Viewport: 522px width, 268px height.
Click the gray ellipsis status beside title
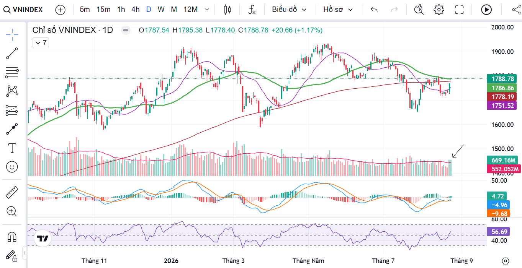point(126,30)
